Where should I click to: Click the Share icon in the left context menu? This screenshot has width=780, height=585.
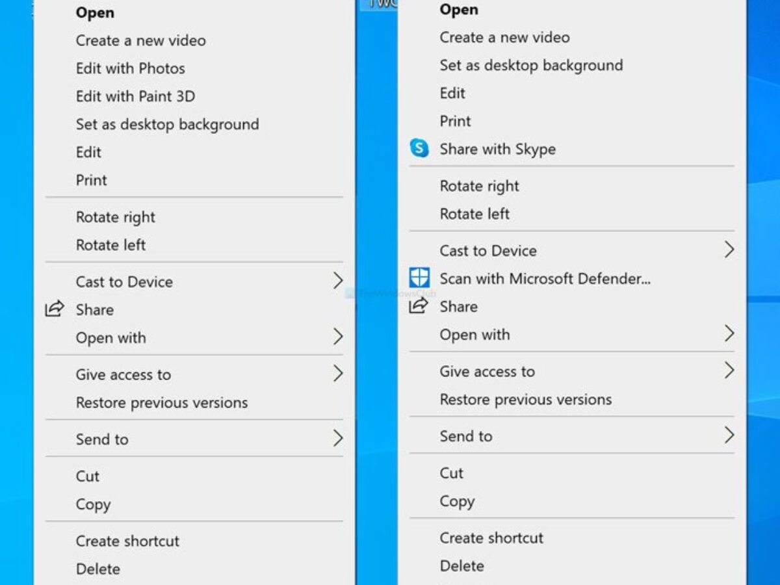point(55,309)
